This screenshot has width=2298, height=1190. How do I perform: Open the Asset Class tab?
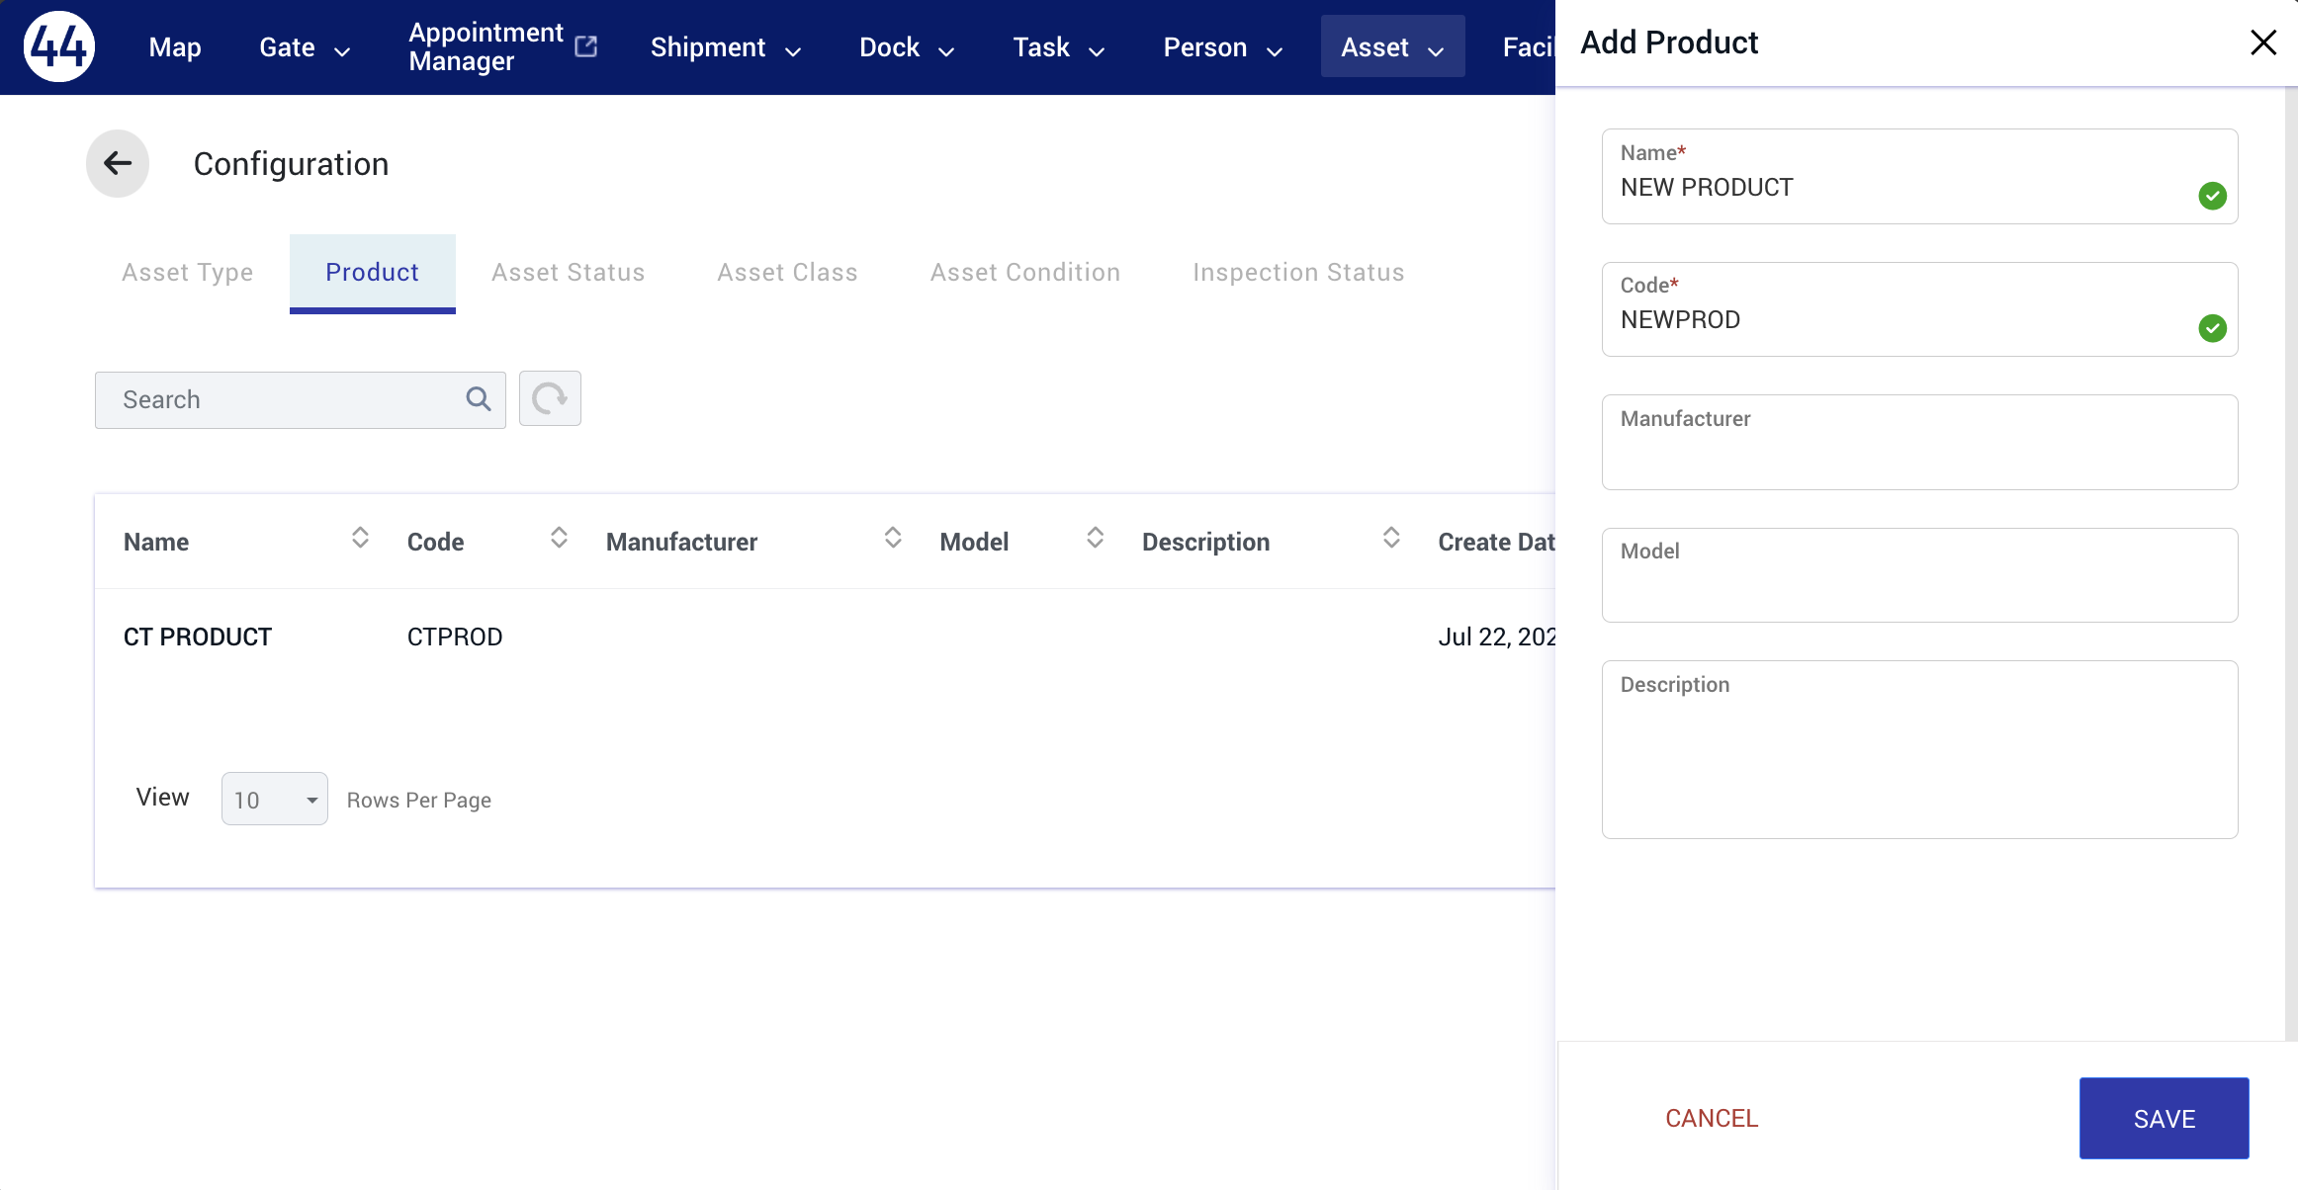(787, 273)
